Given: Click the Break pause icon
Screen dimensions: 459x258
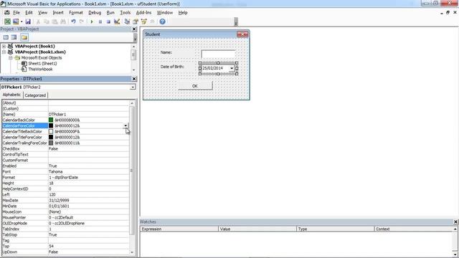Looking at the screenshot, I should 100,21.
